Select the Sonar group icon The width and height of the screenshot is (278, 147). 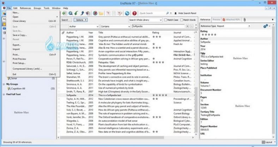[x=9, y=78]
